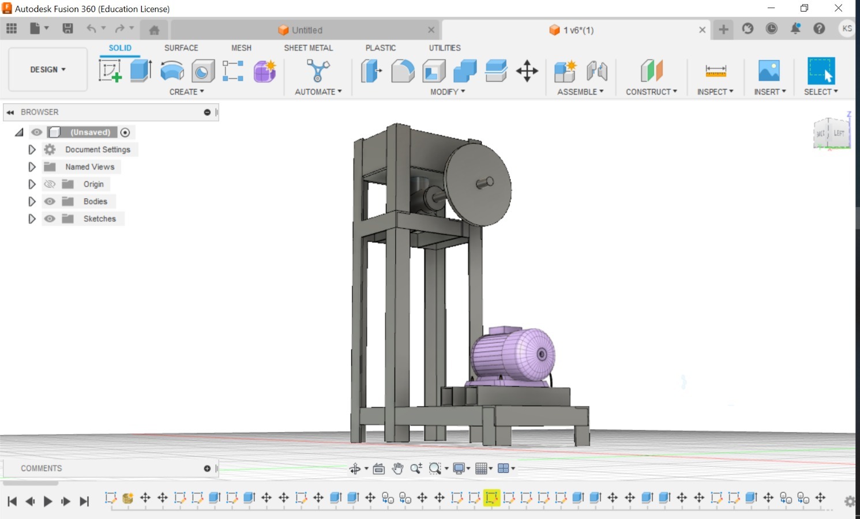Collapse the BROWSER panel arrows
Screen dimensions: 860x519
(x=10, y=112)
